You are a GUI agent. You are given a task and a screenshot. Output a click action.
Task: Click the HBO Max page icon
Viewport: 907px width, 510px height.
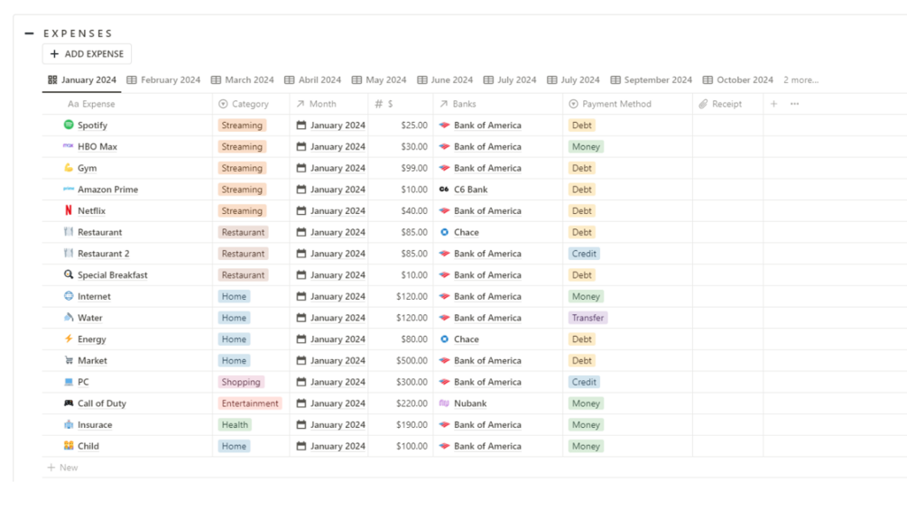(x=69, y=145)
